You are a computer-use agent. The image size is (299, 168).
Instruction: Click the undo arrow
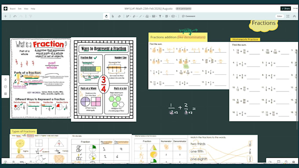(x=15, y=16)
